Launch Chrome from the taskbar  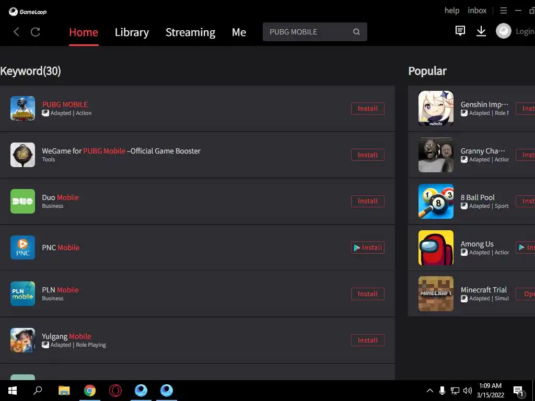pos(90,391)
